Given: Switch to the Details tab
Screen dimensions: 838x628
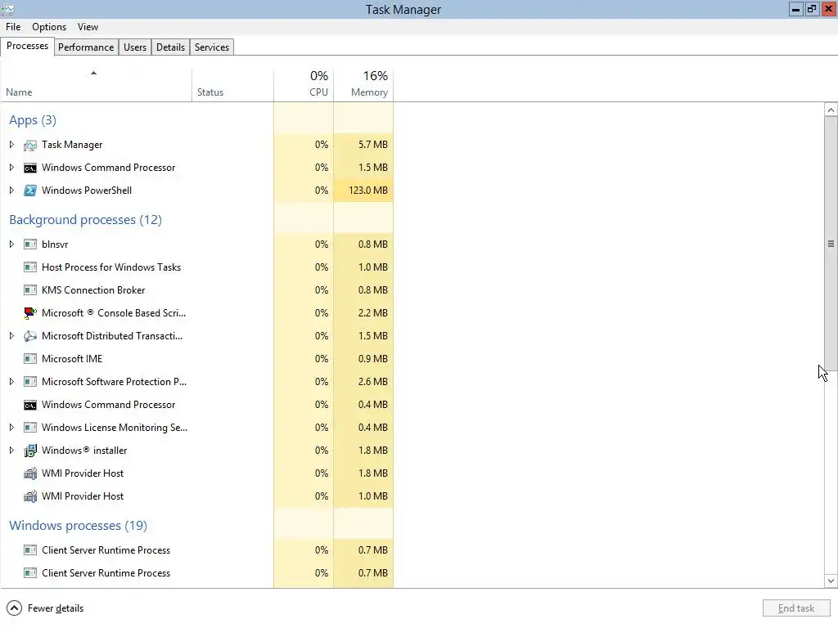Looking at the screenshot, I should coord(170,47).
